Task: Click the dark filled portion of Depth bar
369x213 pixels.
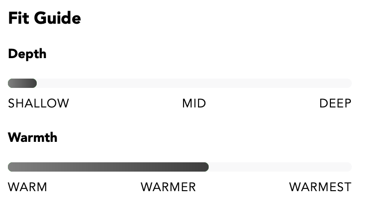Action: click(22, 83)
